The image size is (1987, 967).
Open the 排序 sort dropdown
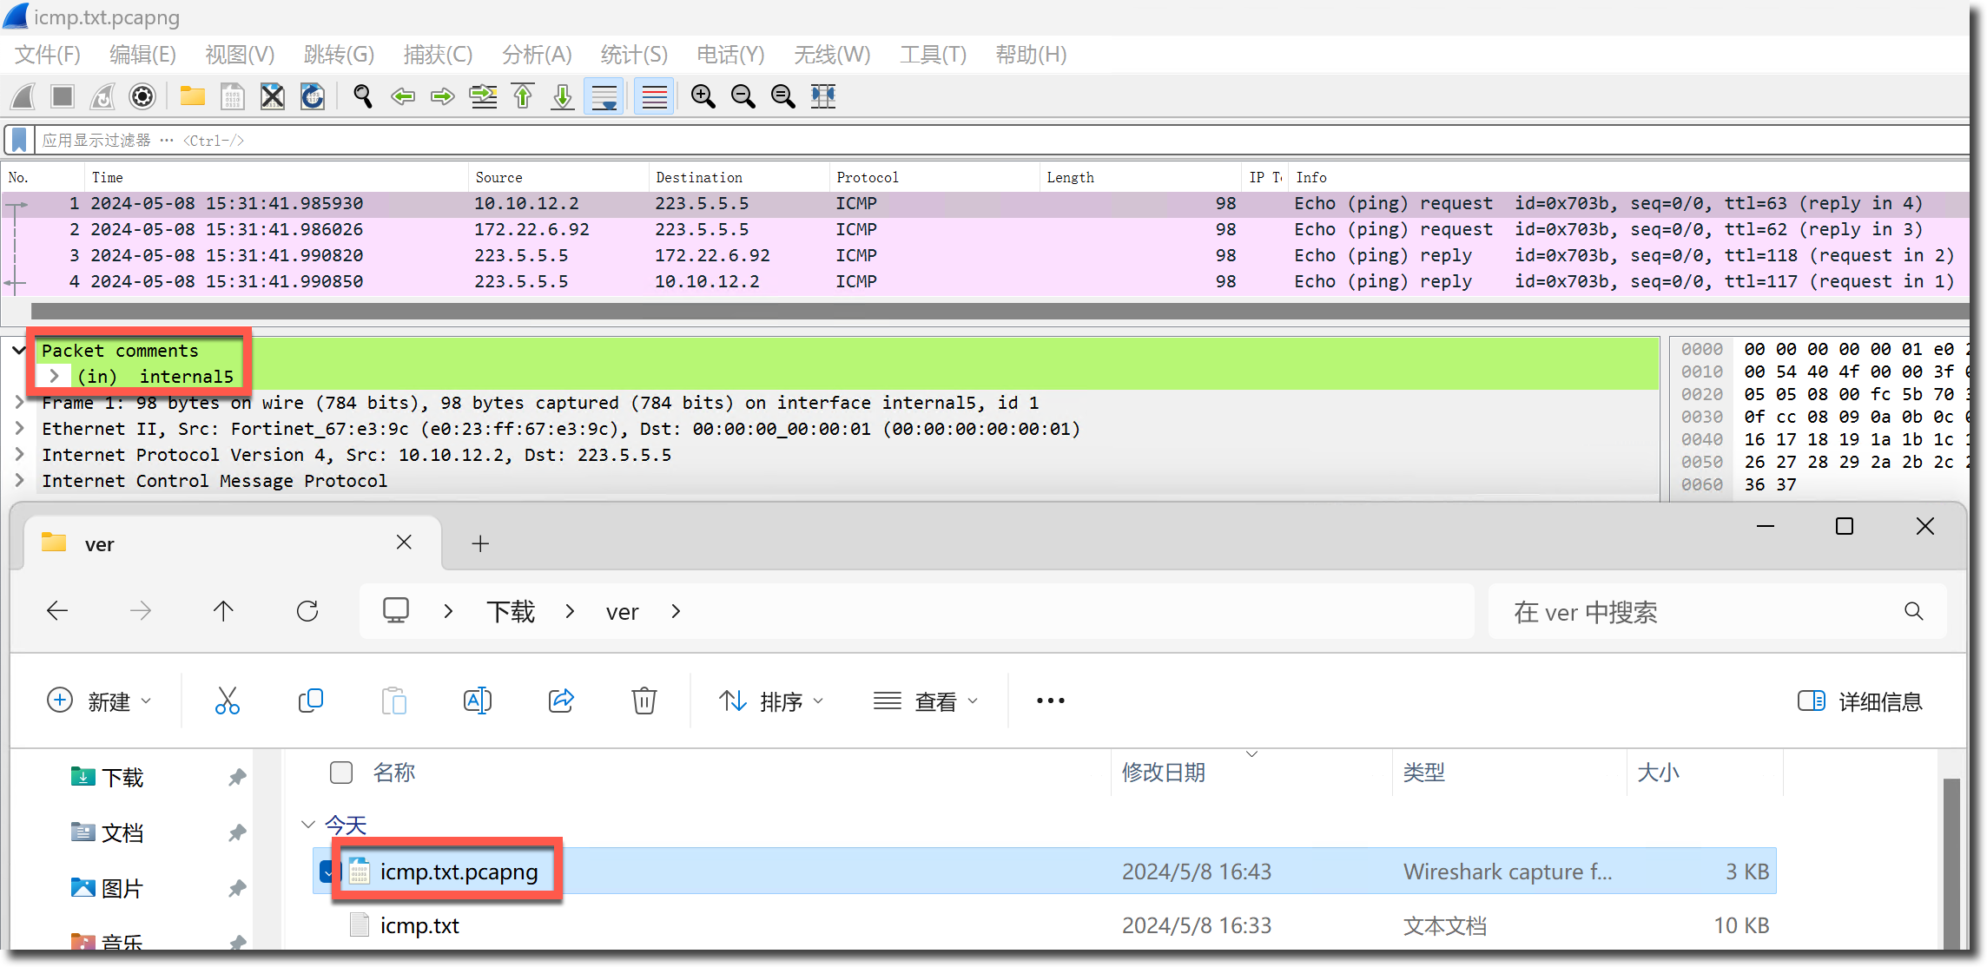(x=771, y=701)
